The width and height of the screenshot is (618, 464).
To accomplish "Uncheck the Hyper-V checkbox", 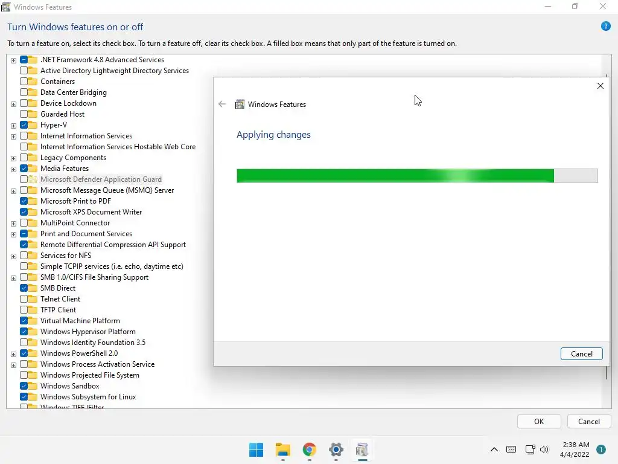I will 24,124.
